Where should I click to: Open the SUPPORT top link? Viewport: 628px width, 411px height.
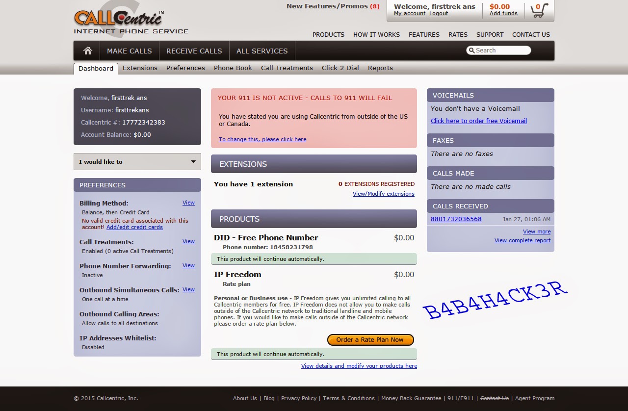(x=490, y=35)
